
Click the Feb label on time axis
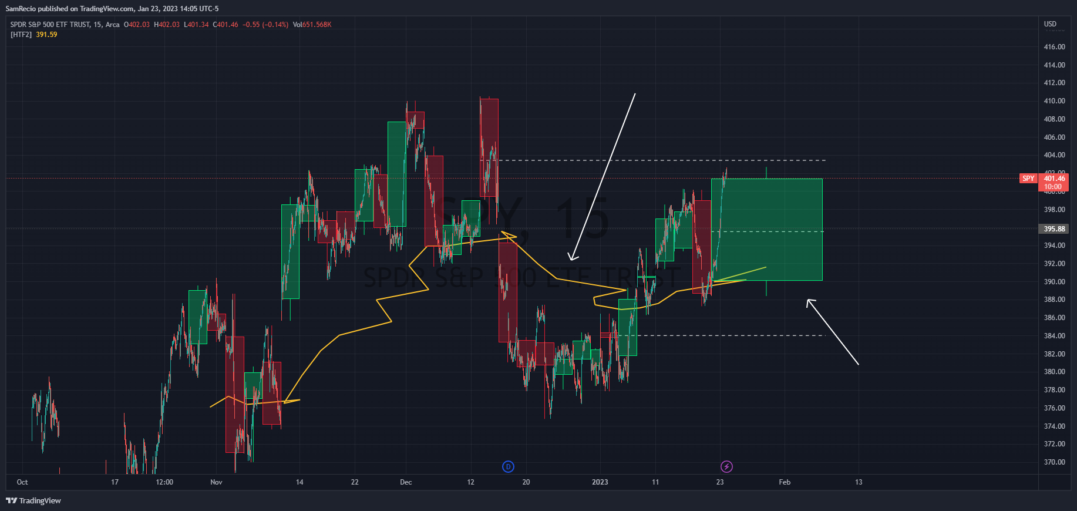[785, 482]
